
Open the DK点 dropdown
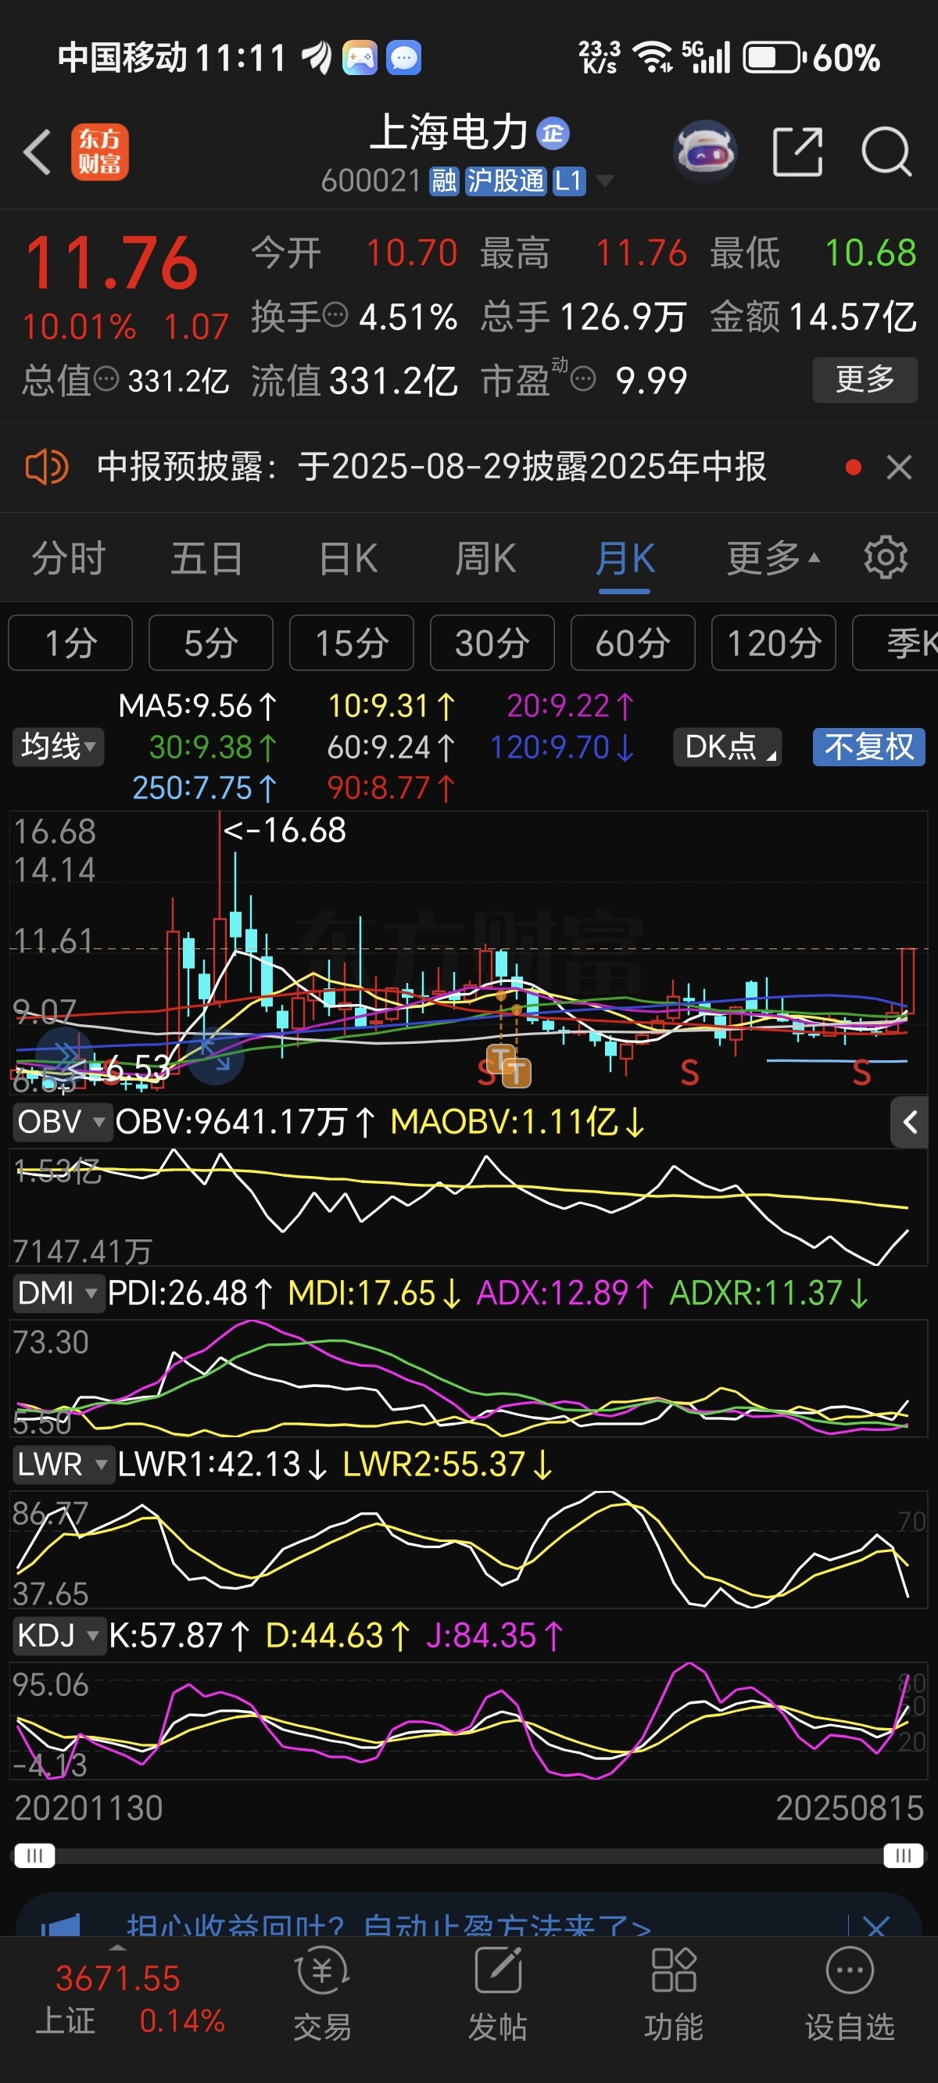(x=728, y=747)
